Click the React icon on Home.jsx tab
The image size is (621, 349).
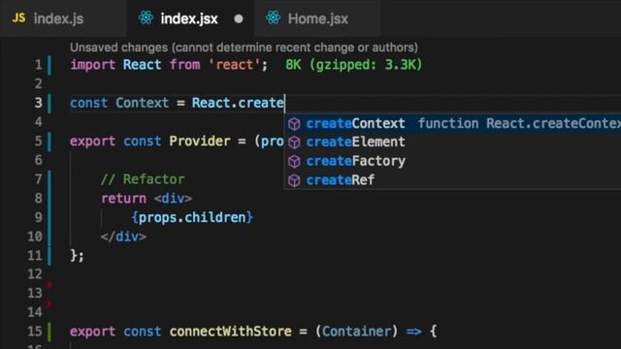tap(273, 17)
